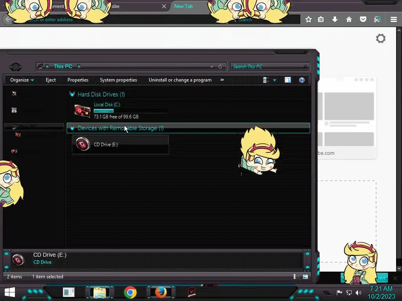This screenshot has width=402, height=301.
Task: Open the be.com site tile on New Tab
Action: pyautogui.click(x=347, y=118)
